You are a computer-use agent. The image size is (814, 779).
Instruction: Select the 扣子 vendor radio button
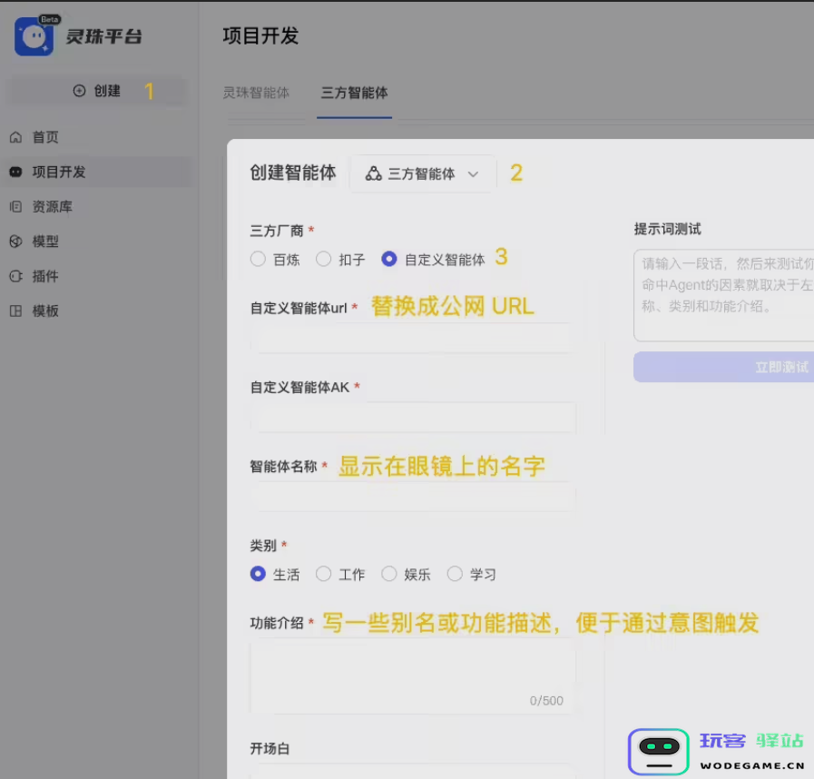[323, 259]
